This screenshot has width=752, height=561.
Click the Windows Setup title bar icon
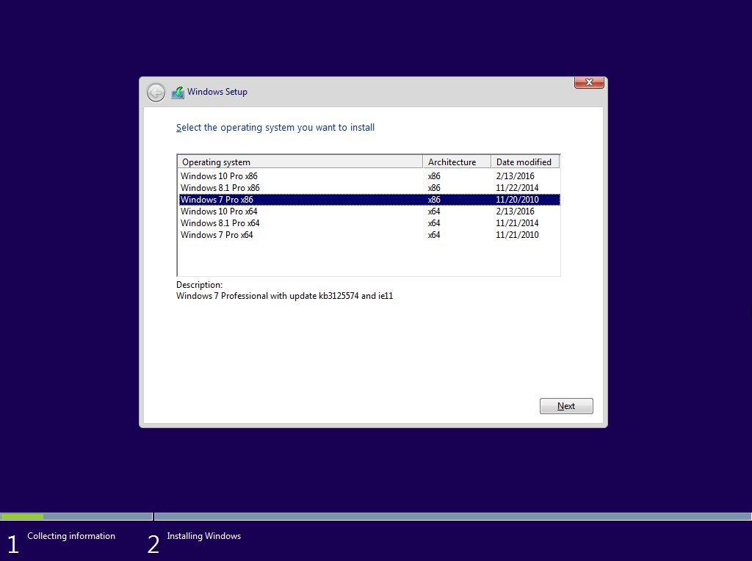(178, 92)
